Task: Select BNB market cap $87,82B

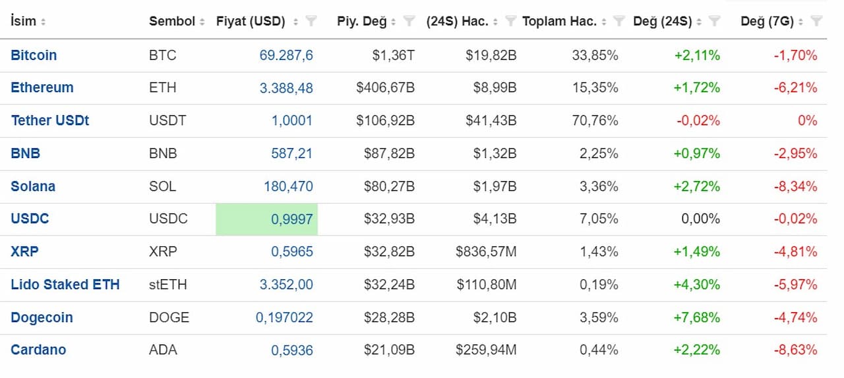Action: [x=389, y=153]
